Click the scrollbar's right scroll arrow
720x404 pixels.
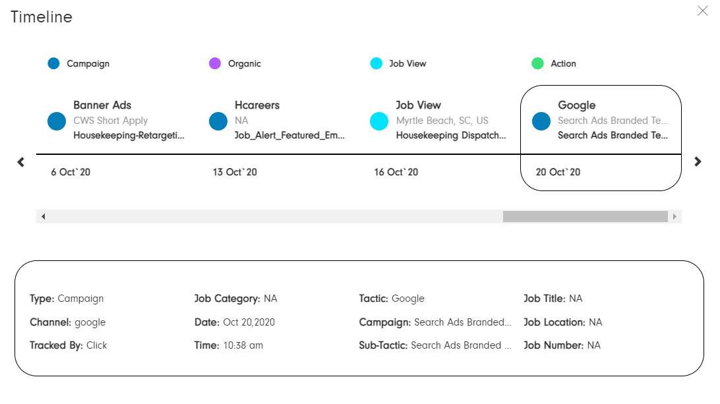[x=675, y=216]
